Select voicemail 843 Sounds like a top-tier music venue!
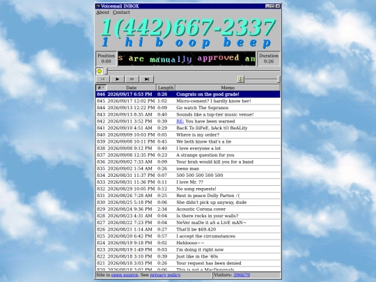Screen dimensions: 376x282 (188, 114)
